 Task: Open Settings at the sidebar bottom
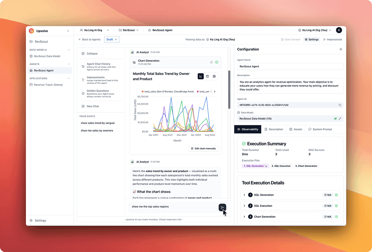tap(38, 220)
